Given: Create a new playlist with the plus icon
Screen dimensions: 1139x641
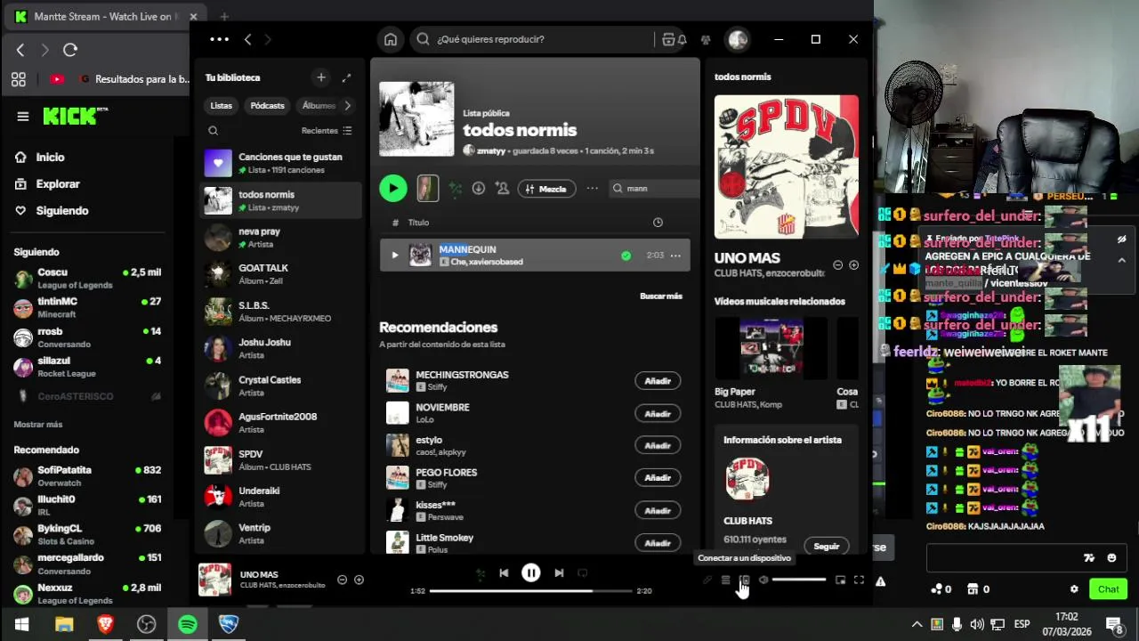Looking at the screenshot, I should [321, 77].
